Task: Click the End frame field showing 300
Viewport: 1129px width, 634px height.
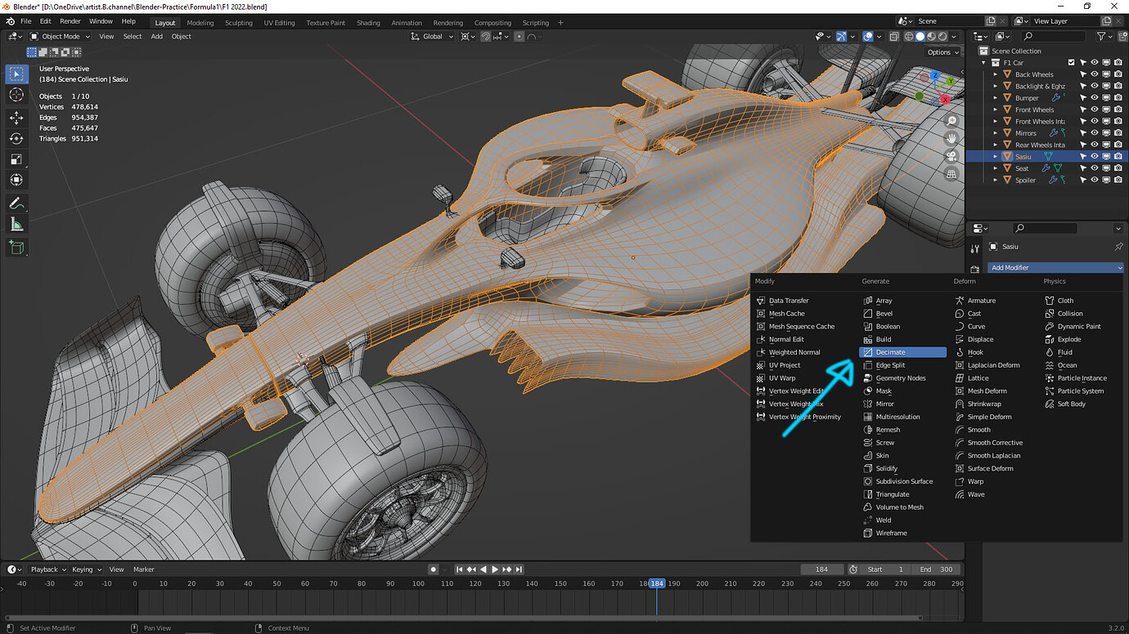Action: pyautogui.click(x=937, y=569)
